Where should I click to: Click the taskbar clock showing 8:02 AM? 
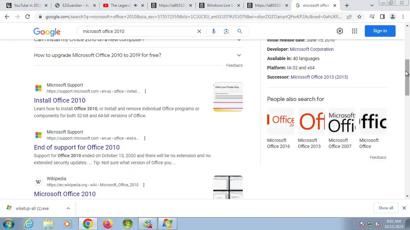pos(394,224)
